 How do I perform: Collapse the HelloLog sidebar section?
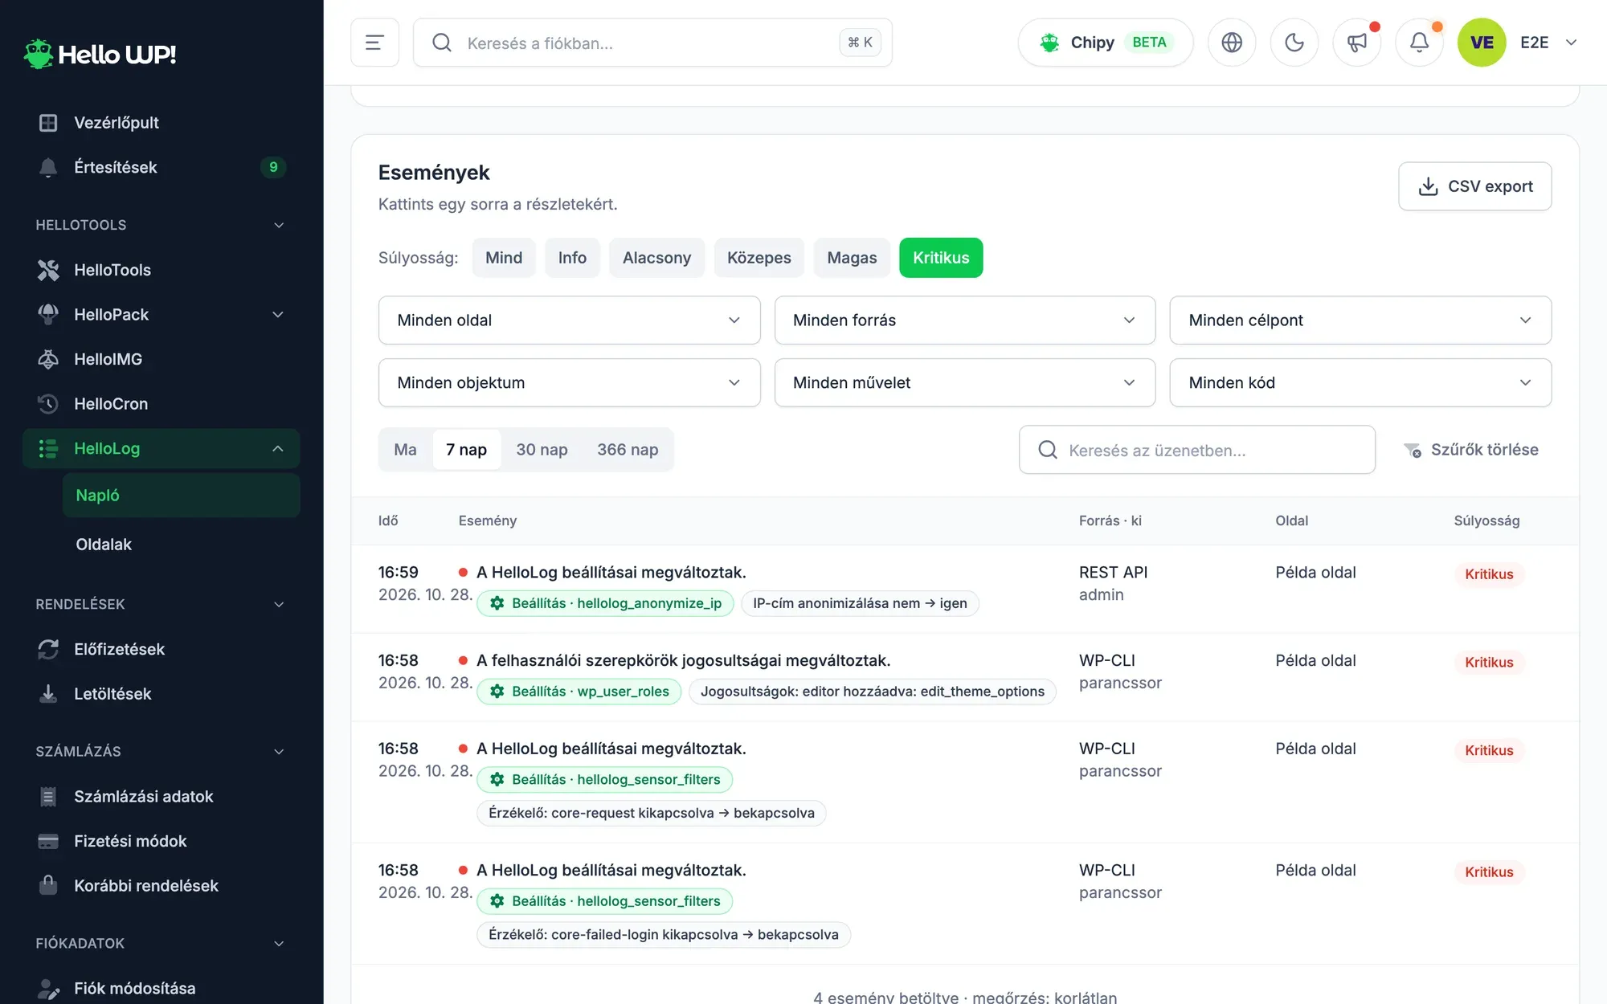[277, 449]
